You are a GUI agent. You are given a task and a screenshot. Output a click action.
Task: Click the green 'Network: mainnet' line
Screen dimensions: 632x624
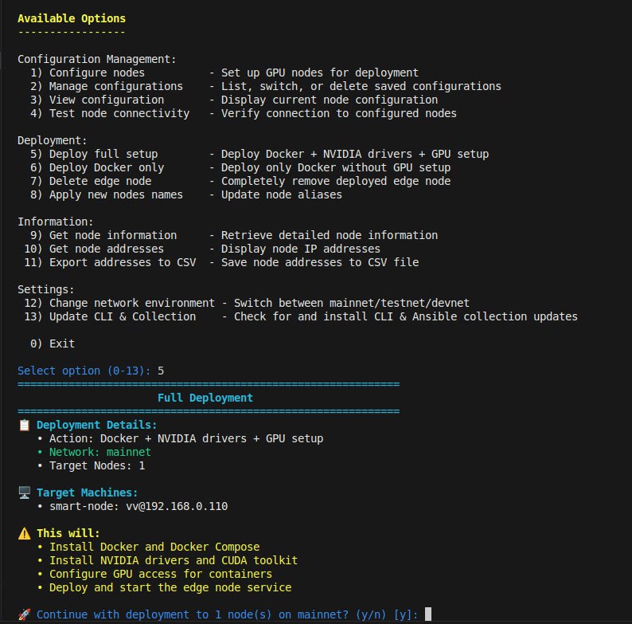[100, 452]
